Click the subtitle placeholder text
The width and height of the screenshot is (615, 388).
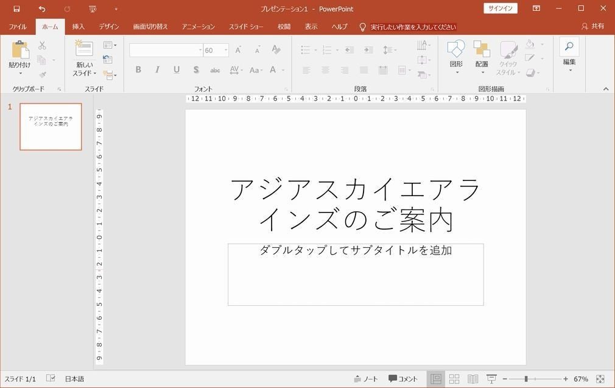pyautogui.click(x=356, y=250)
